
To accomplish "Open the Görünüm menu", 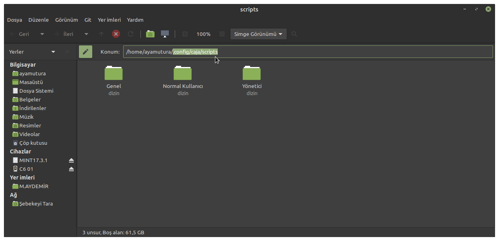I will (67, 20).
